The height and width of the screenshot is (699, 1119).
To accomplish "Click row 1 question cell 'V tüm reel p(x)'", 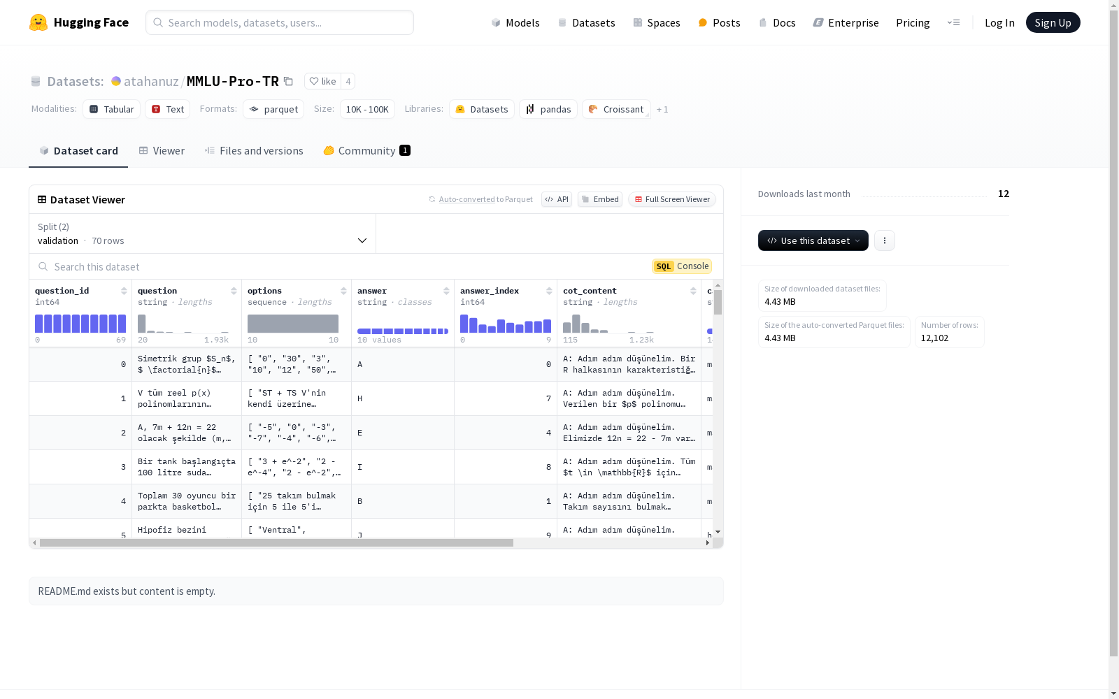I will (x=187, y=398).
